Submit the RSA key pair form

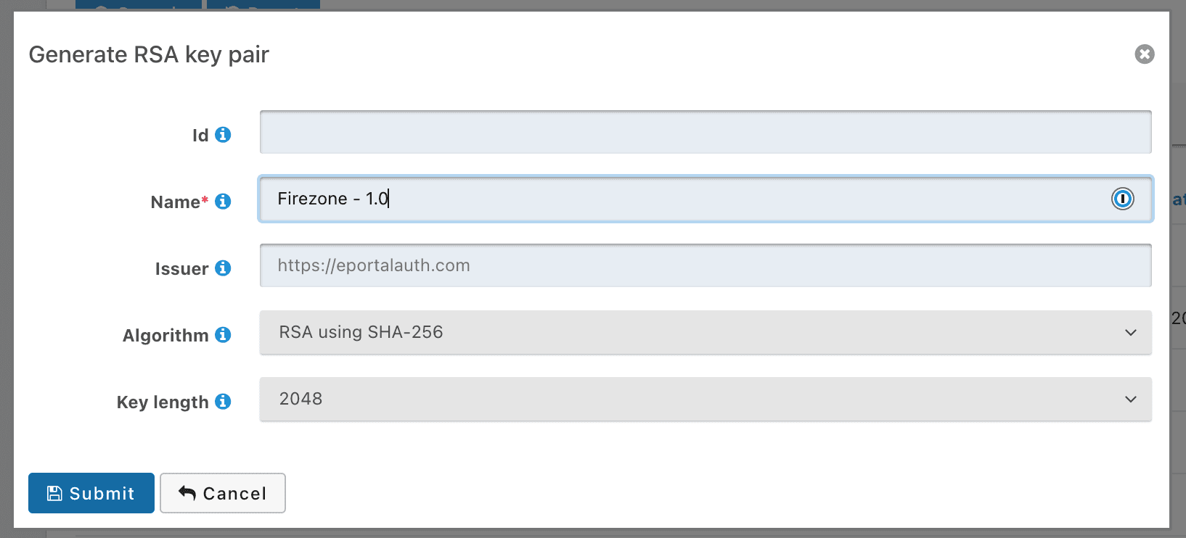(x=91, y=493)
